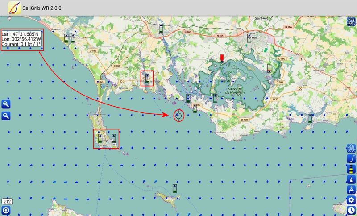The width and height of the screenshot is (357, 216).
Task: Select the compass divider measuring tool
Action: [x=351, y=190]
